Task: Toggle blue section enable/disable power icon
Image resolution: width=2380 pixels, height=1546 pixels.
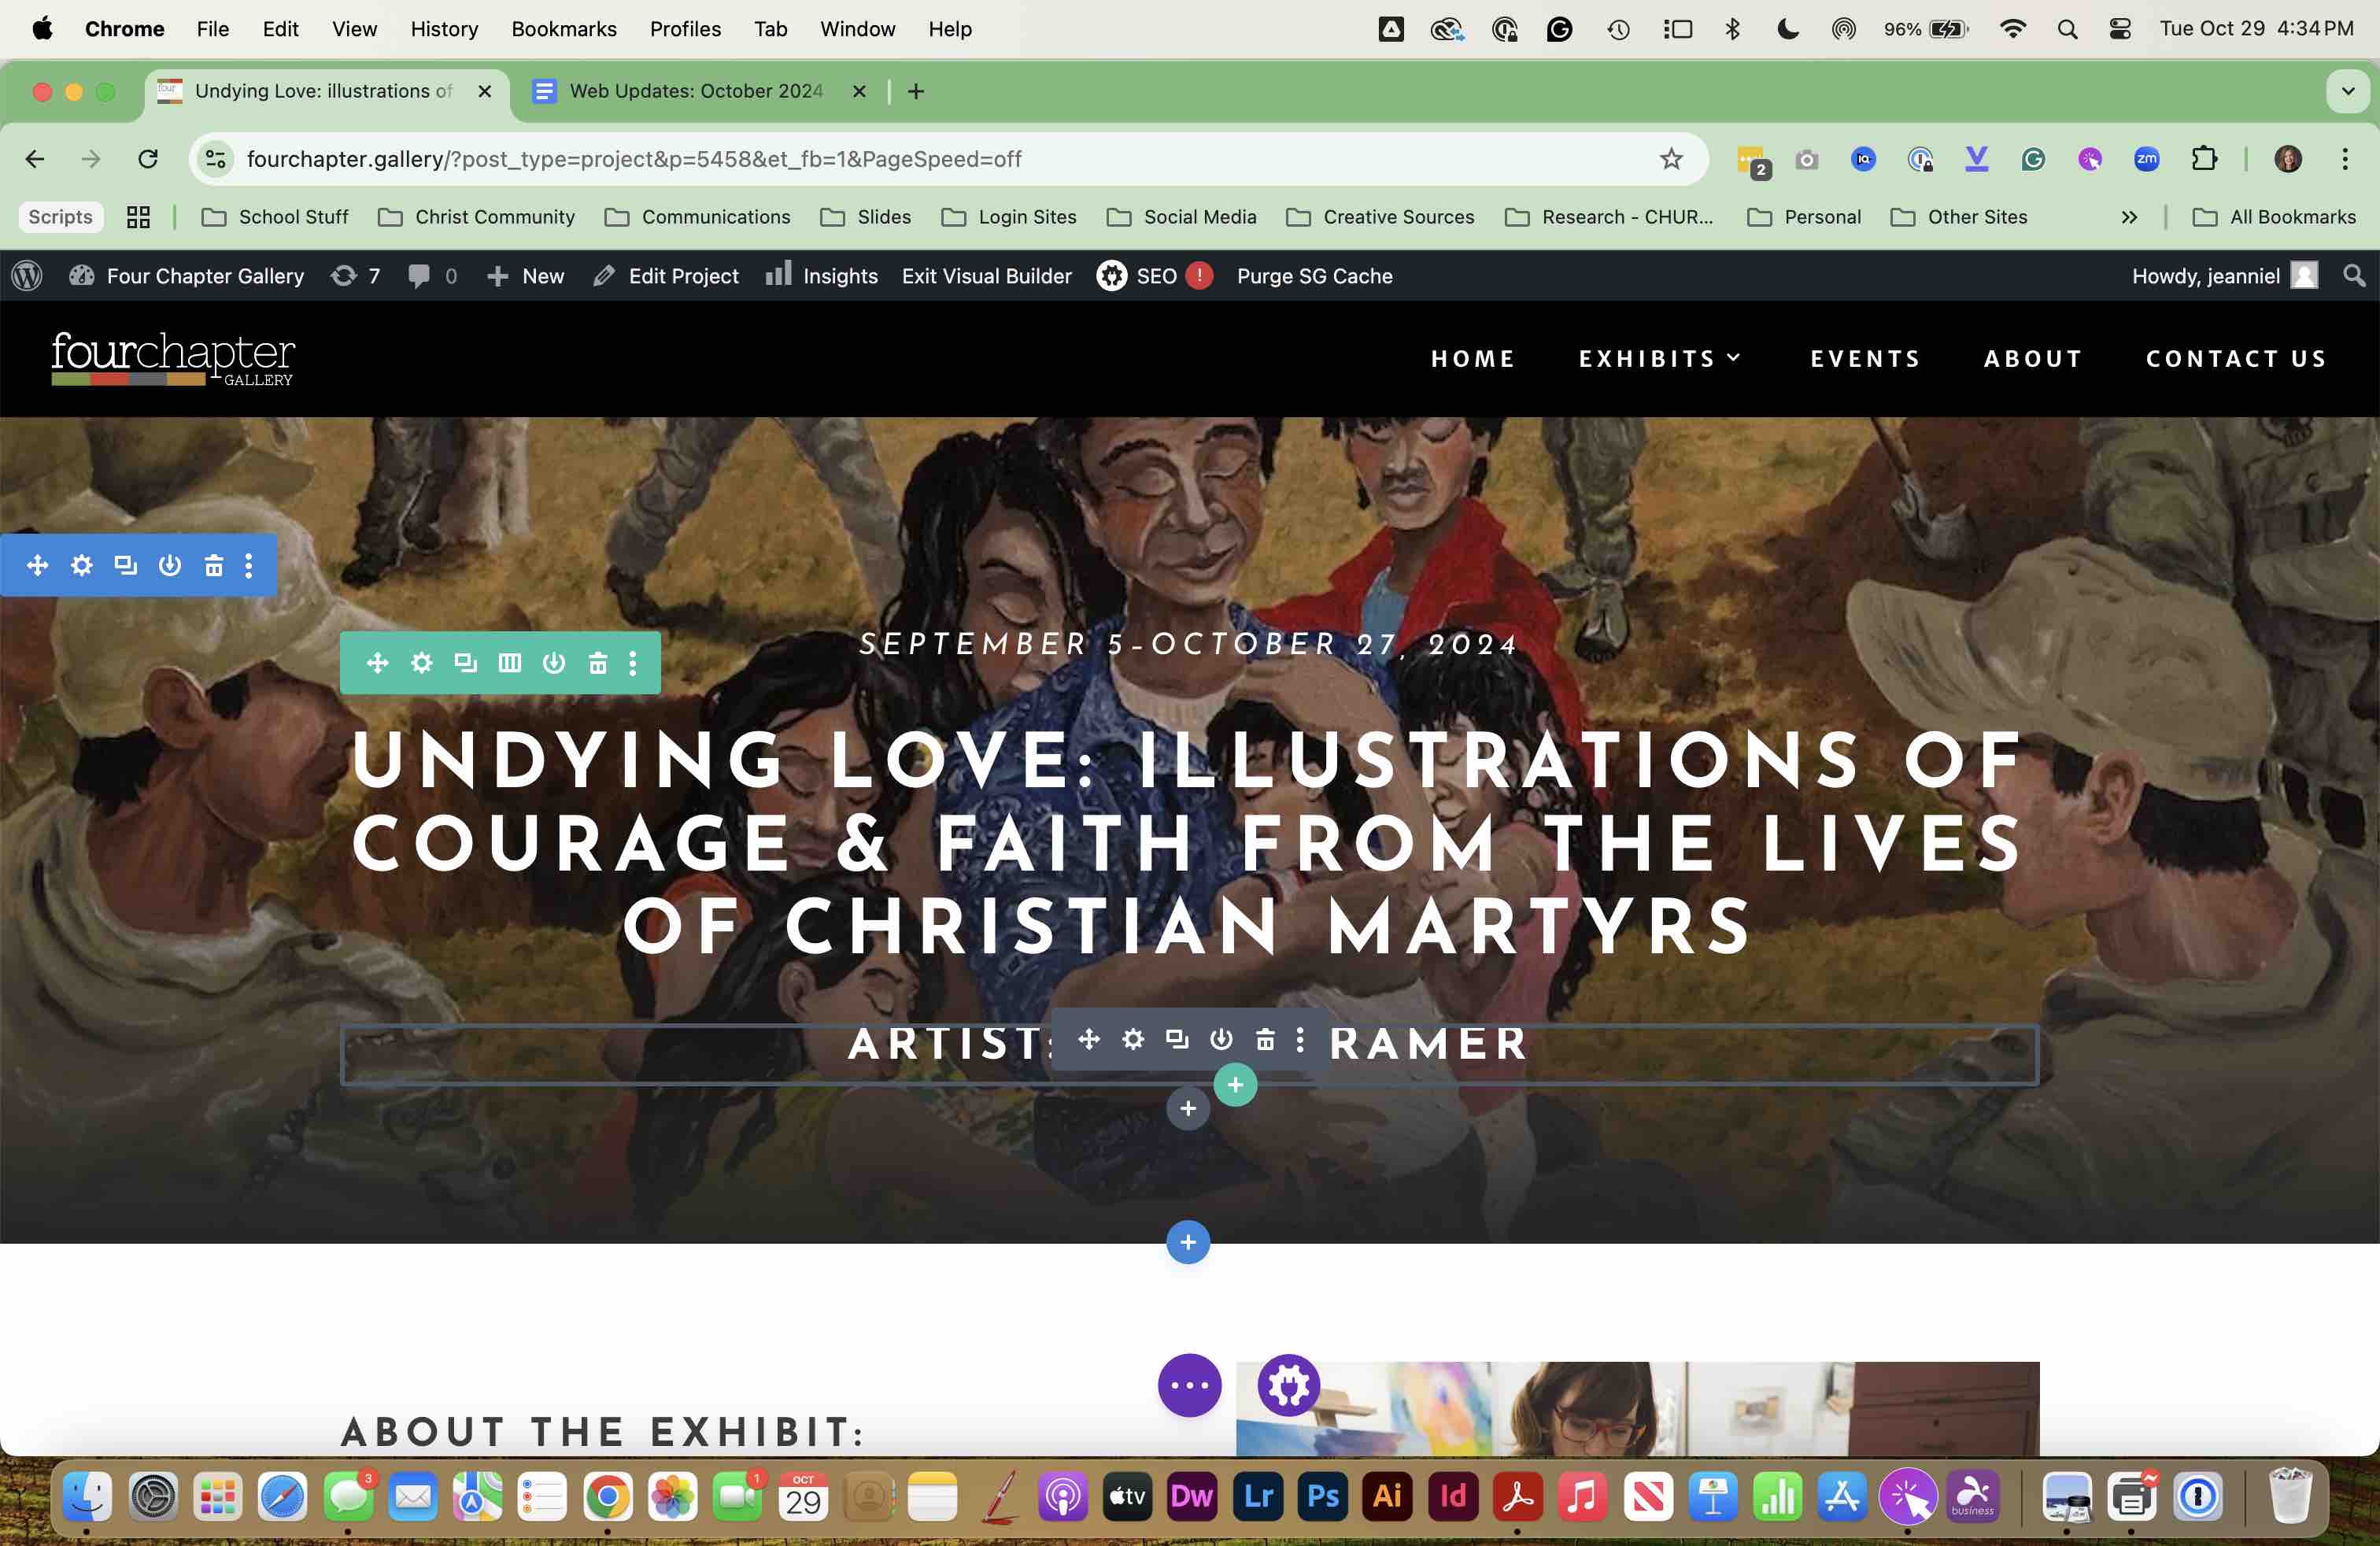Action: coord(170,565)
